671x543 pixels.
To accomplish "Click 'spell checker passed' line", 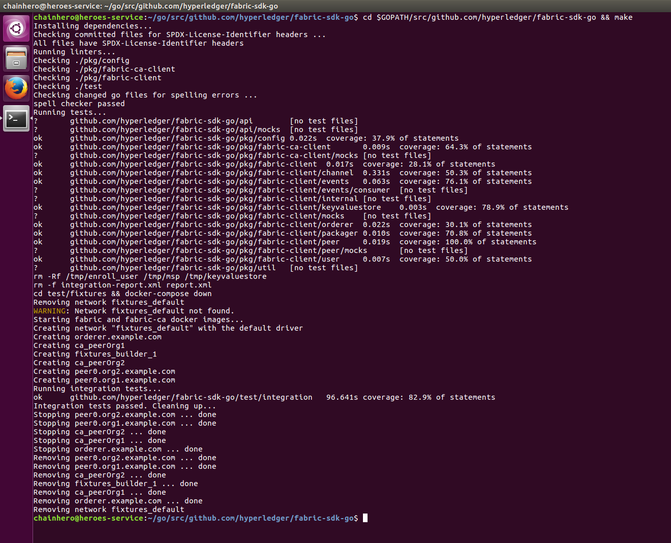I will tap(79, 104).
